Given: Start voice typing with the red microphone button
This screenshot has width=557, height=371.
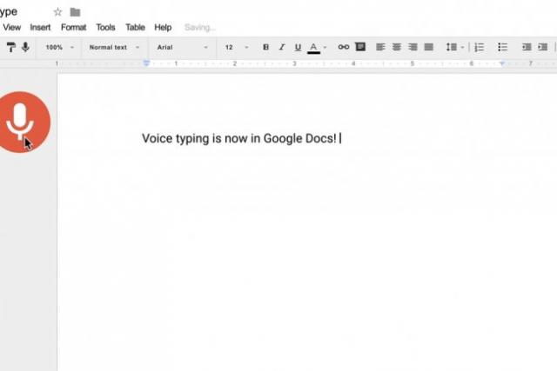Looking at the screenshot, I should (x=22, y=122).
